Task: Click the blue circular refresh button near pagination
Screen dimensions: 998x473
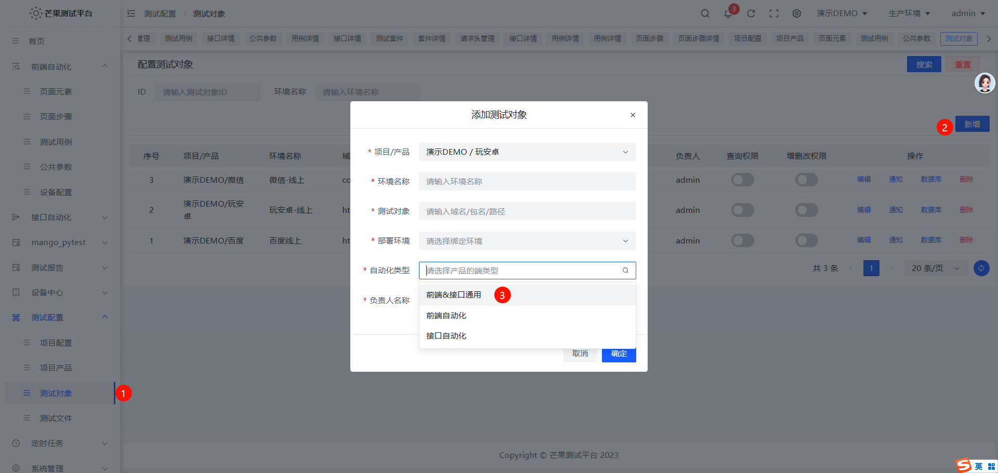Action: (981, 268)
